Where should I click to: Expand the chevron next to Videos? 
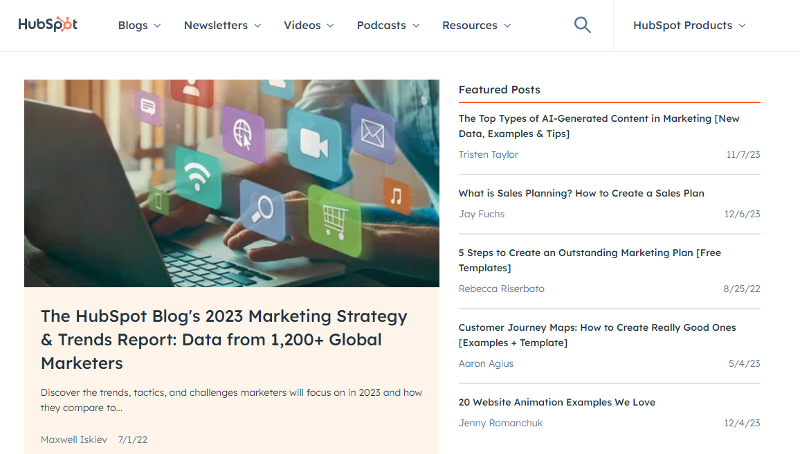point(330,26)
